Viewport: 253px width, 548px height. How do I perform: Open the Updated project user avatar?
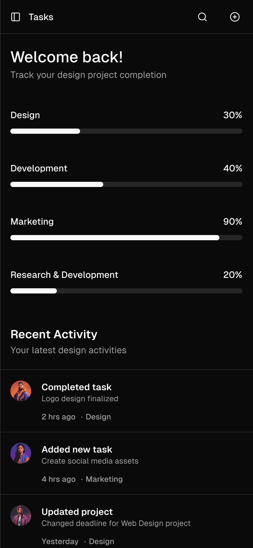click(21, 516)
